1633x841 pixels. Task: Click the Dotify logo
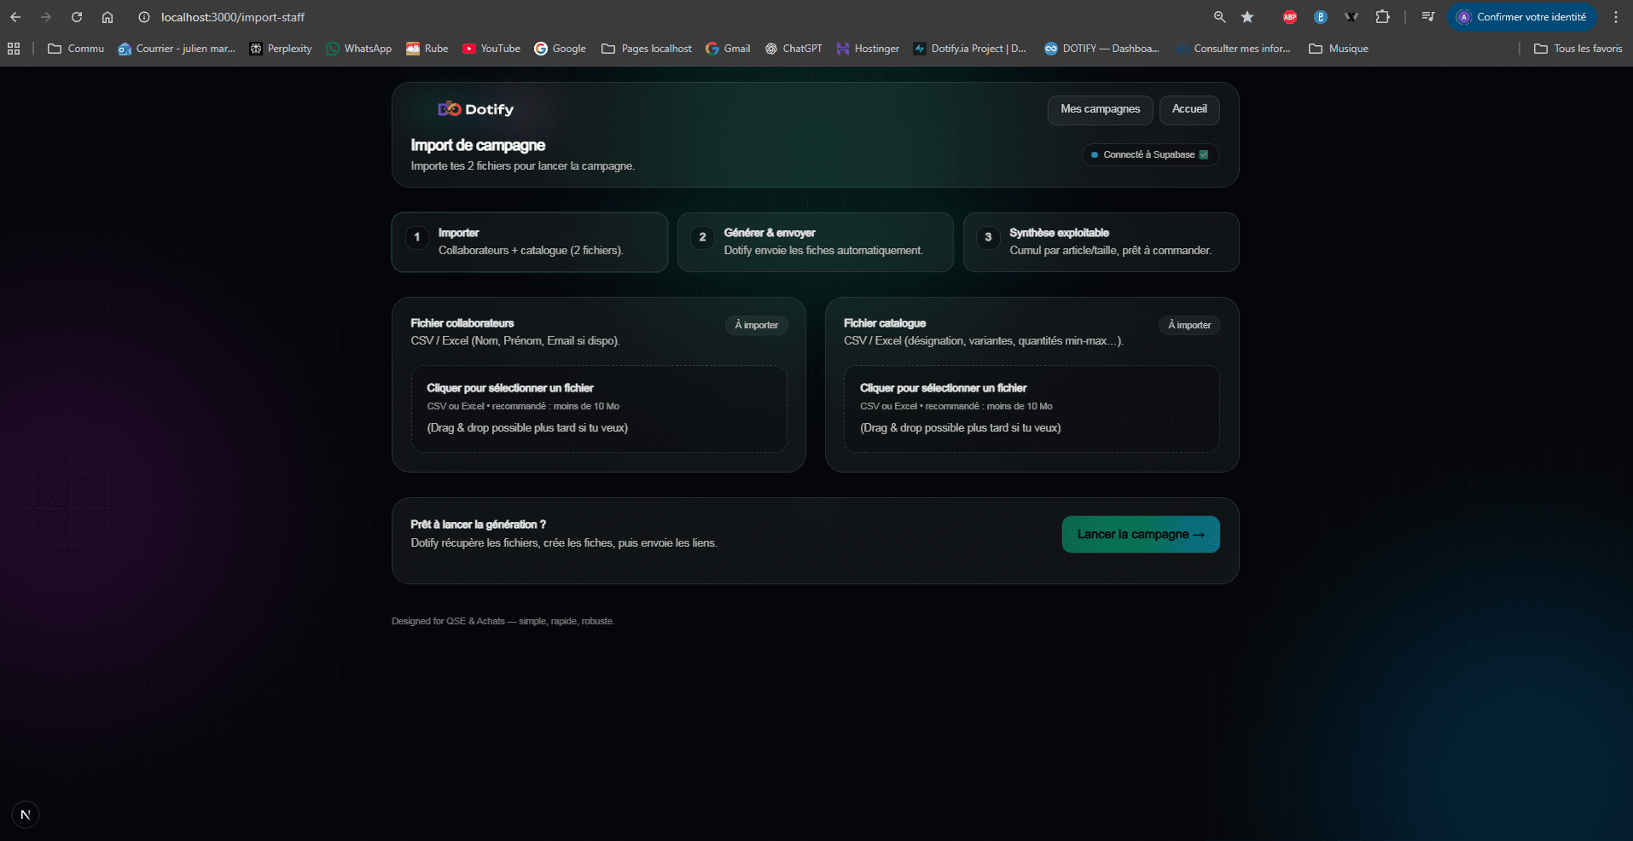(475, 109)
